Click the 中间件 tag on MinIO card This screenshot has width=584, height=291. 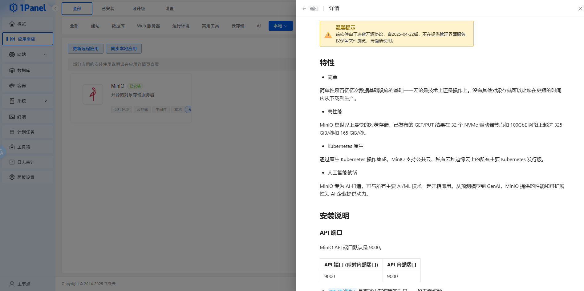(161, 110)
